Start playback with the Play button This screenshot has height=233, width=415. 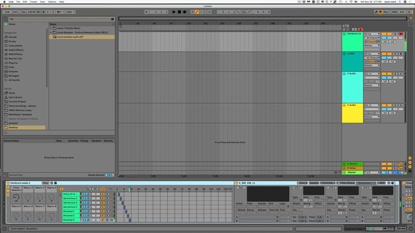[x=174, y=12]
